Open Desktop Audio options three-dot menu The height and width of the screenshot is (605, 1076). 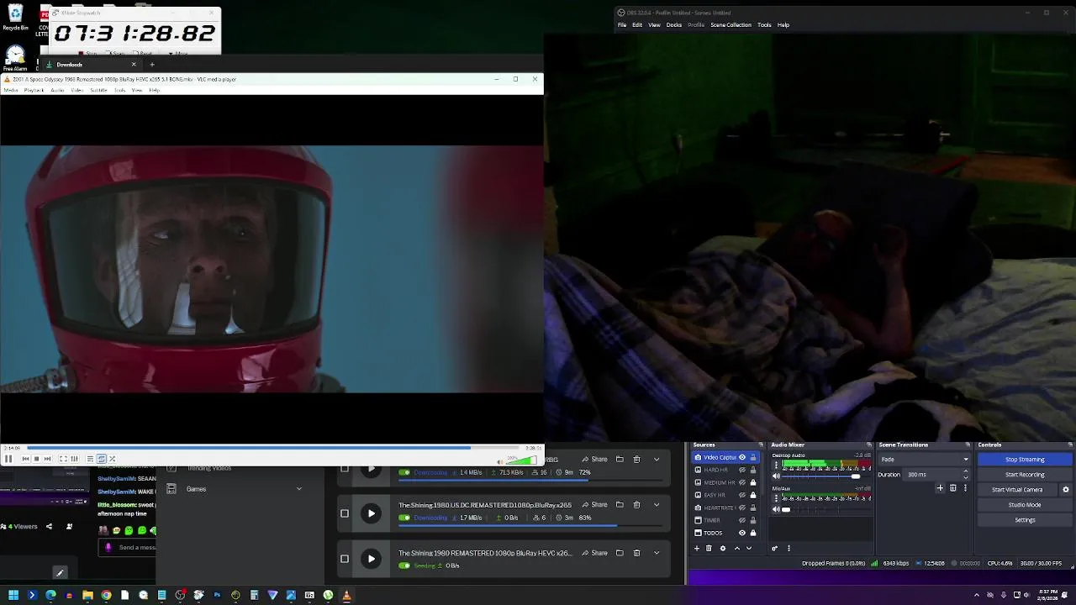point(776,465)
